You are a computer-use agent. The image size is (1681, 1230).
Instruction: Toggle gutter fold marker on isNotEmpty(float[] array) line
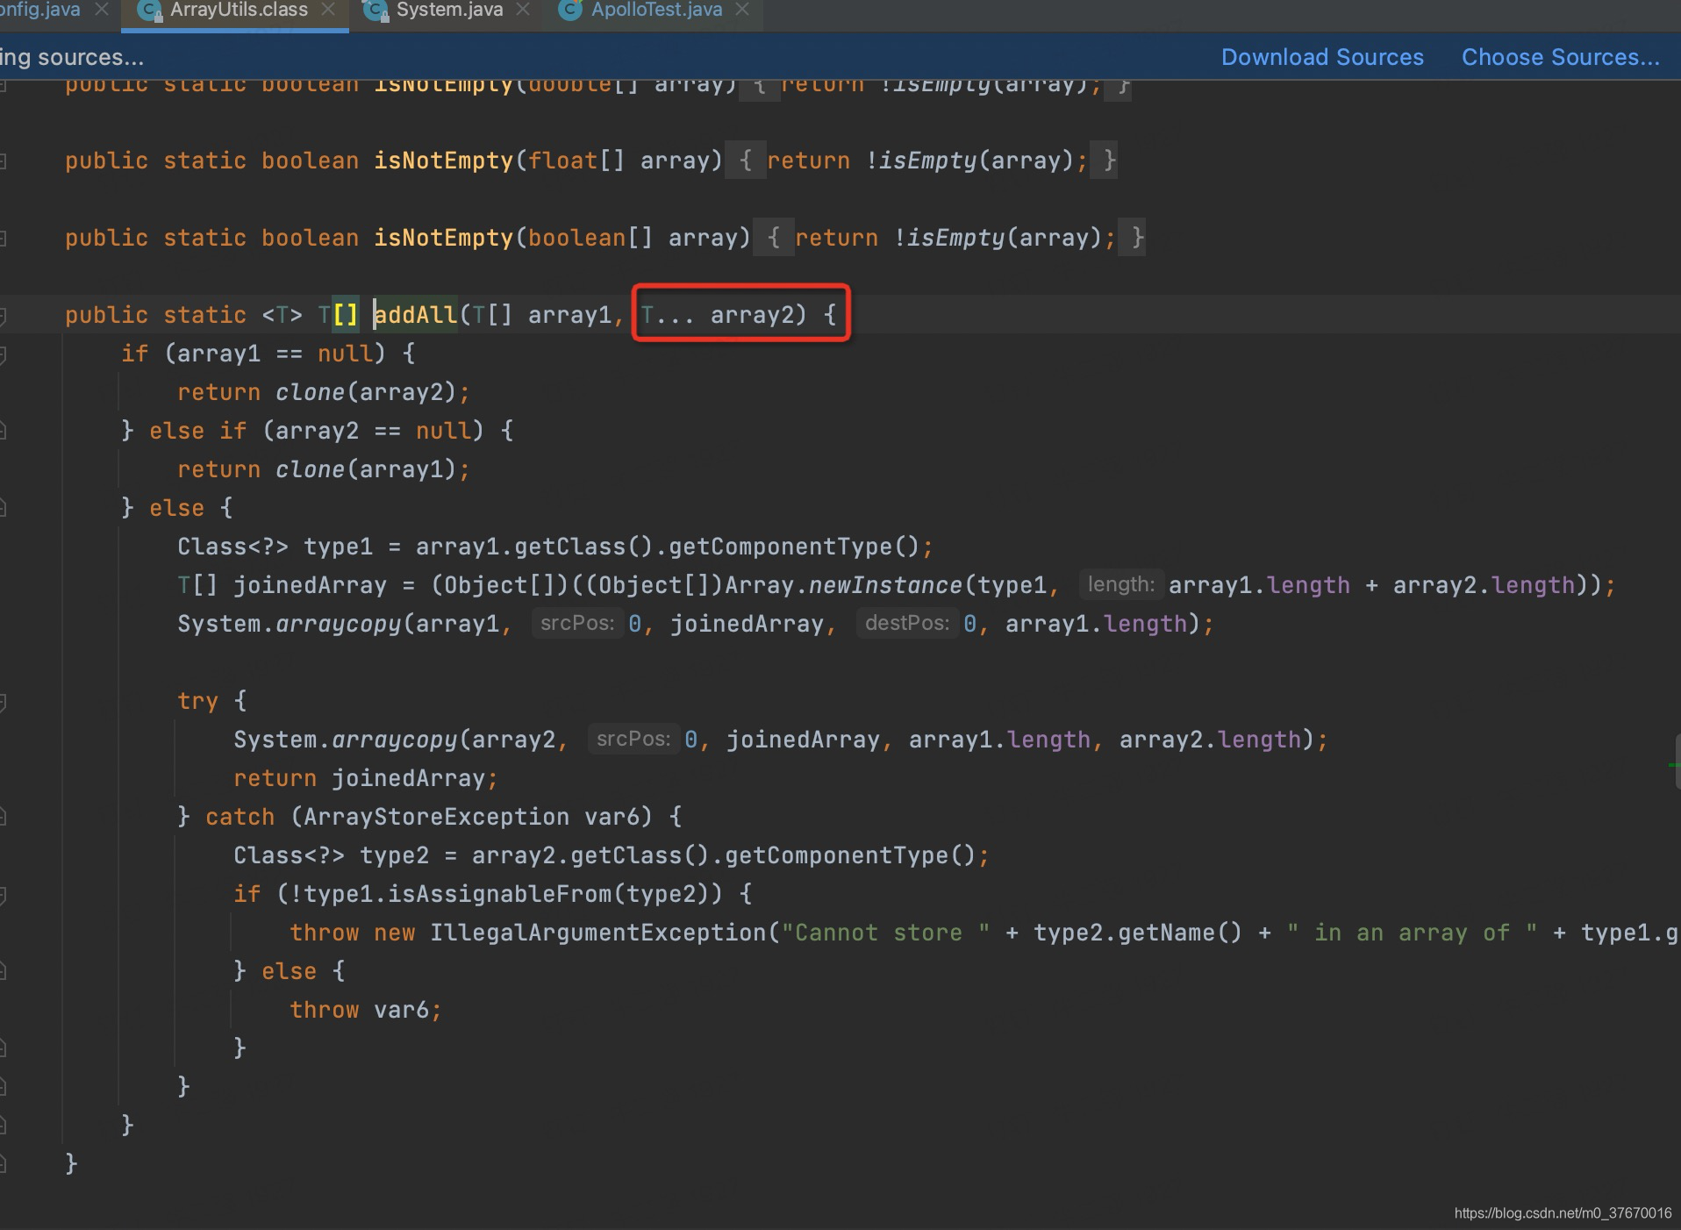(x=4, y=161)
